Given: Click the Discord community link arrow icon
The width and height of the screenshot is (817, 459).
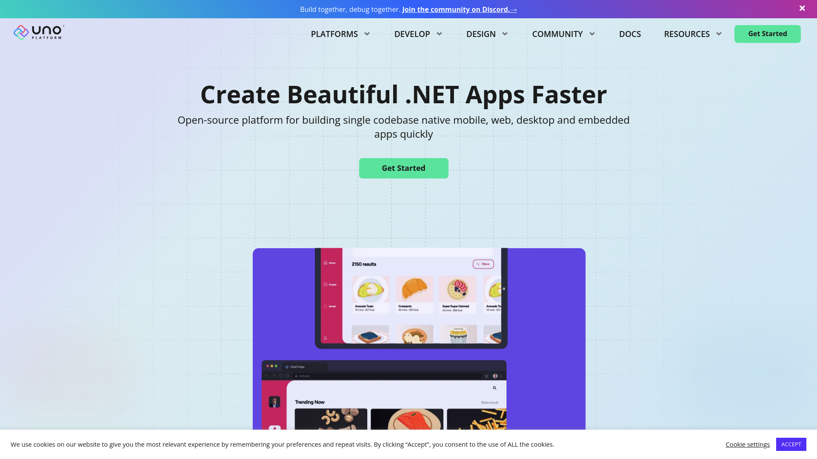Looking at the screenshot, I should 514,9.
